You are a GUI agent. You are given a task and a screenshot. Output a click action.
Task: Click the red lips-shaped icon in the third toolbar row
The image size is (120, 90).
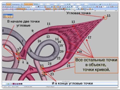coord(46,9)
